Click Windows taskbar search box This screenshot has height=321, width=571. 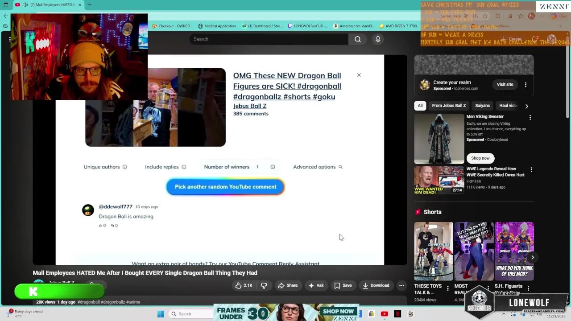(x=191, y=314)
